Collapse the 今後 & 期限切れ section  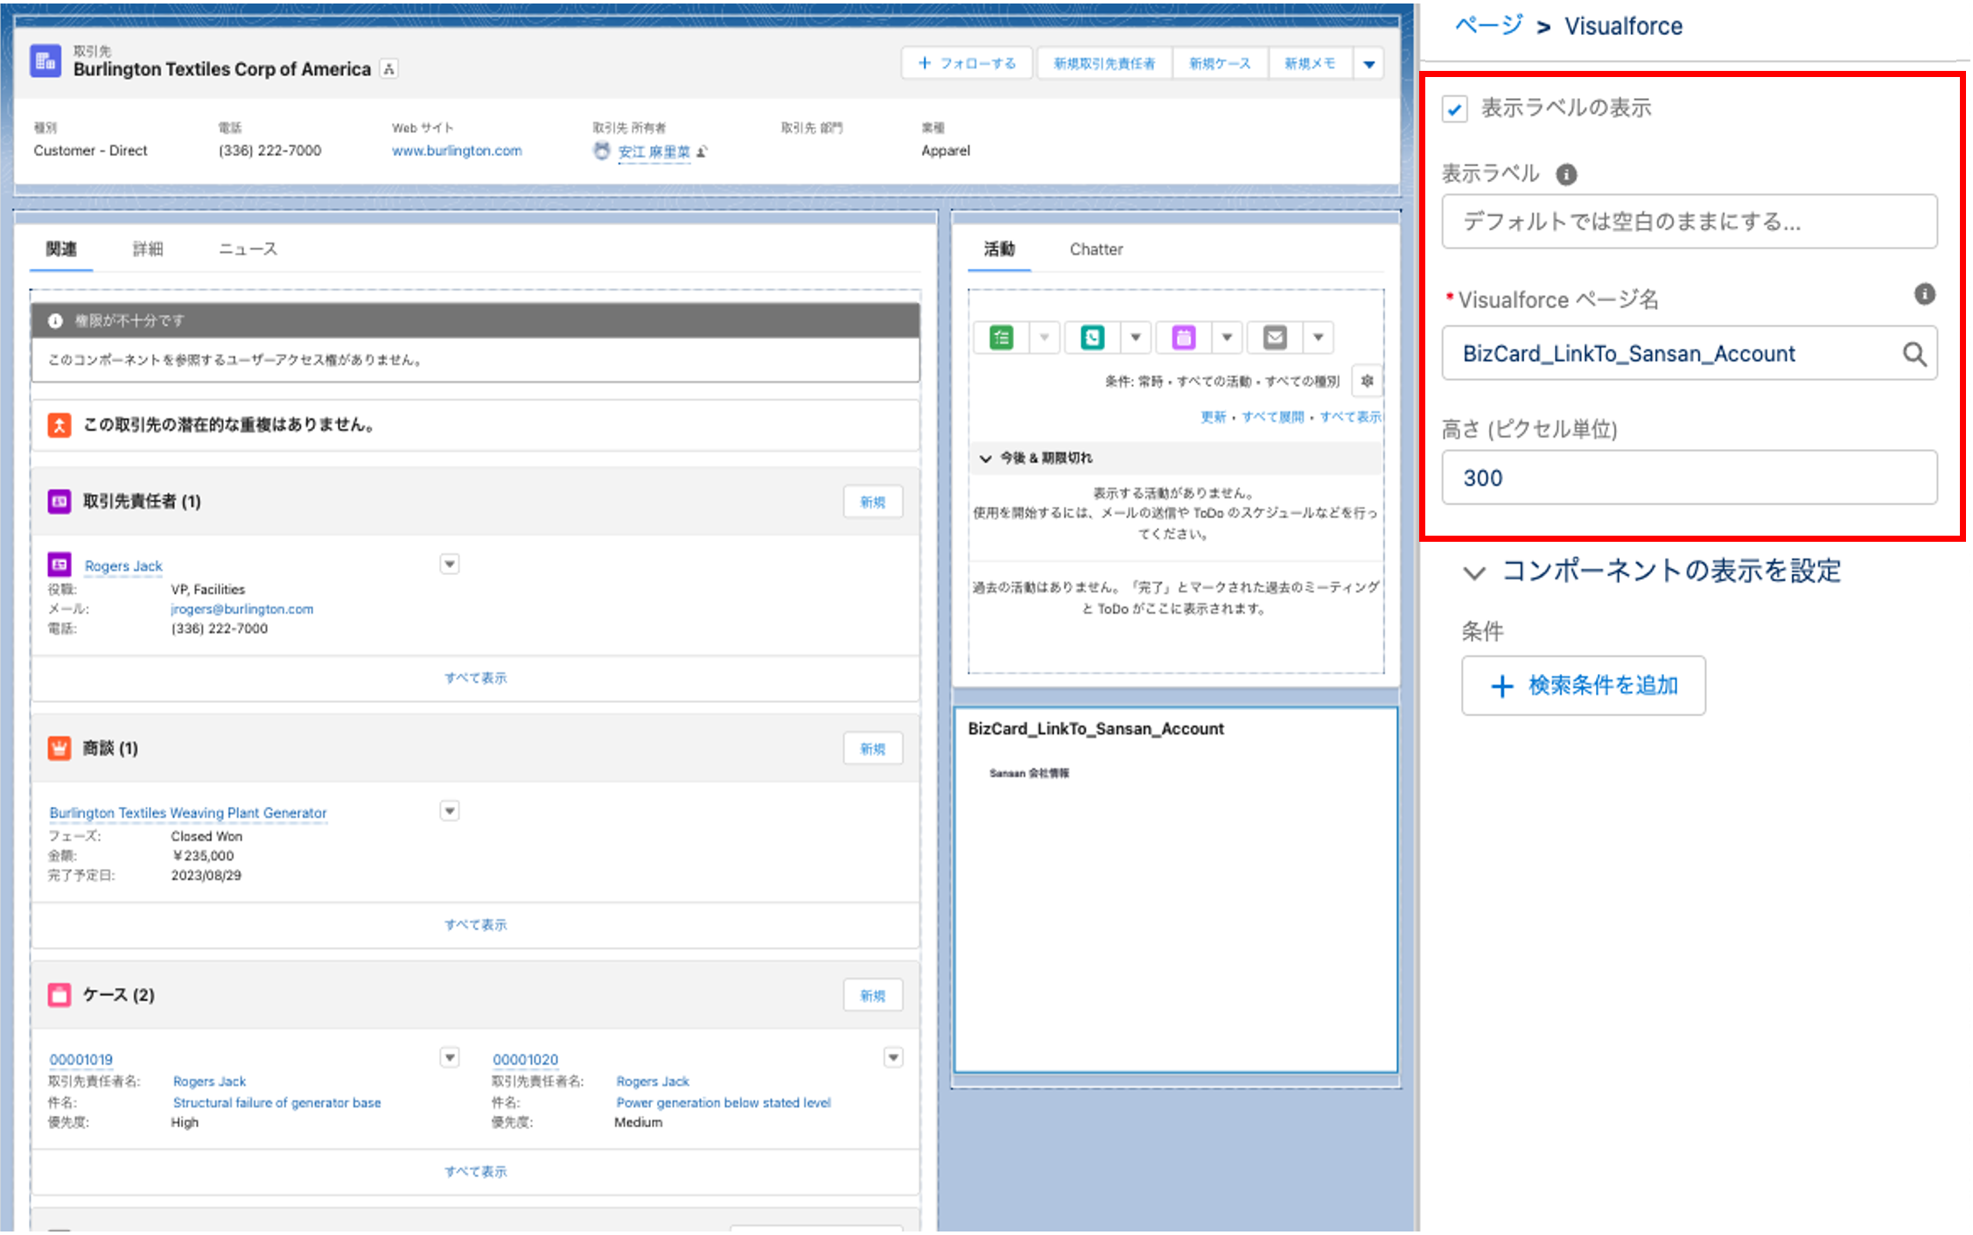pos(986,458)
